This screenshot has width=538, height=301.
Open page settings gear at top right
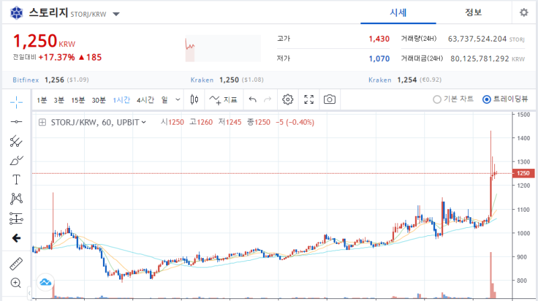pos(524,13)
